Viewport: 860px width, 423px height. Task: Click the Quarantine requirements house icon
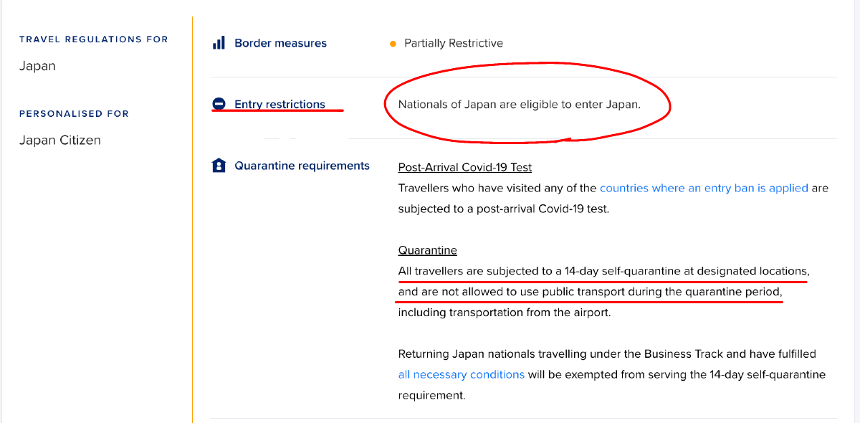[219, 166]
